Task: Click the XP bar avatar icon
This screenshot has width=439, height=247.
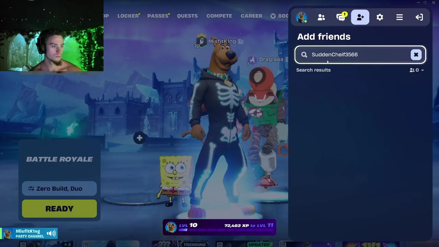Action: tap(171, 227)
